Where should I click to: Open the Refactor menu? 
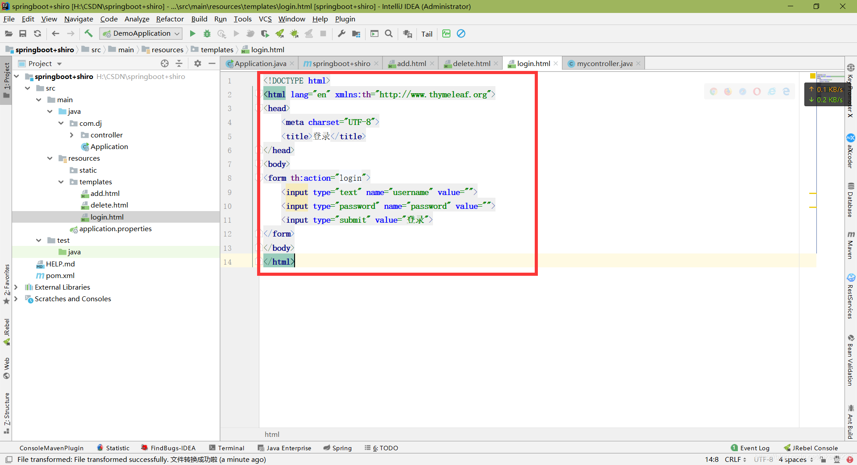(170, 19)
